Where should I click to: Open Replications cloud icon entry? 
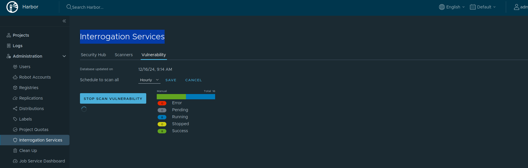click(15, 98)
